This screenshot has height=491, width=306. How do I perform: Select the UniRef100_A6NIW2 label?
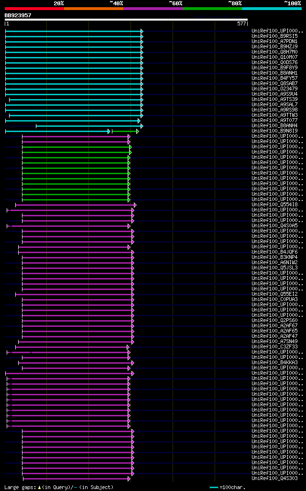(x=274, y=262)
